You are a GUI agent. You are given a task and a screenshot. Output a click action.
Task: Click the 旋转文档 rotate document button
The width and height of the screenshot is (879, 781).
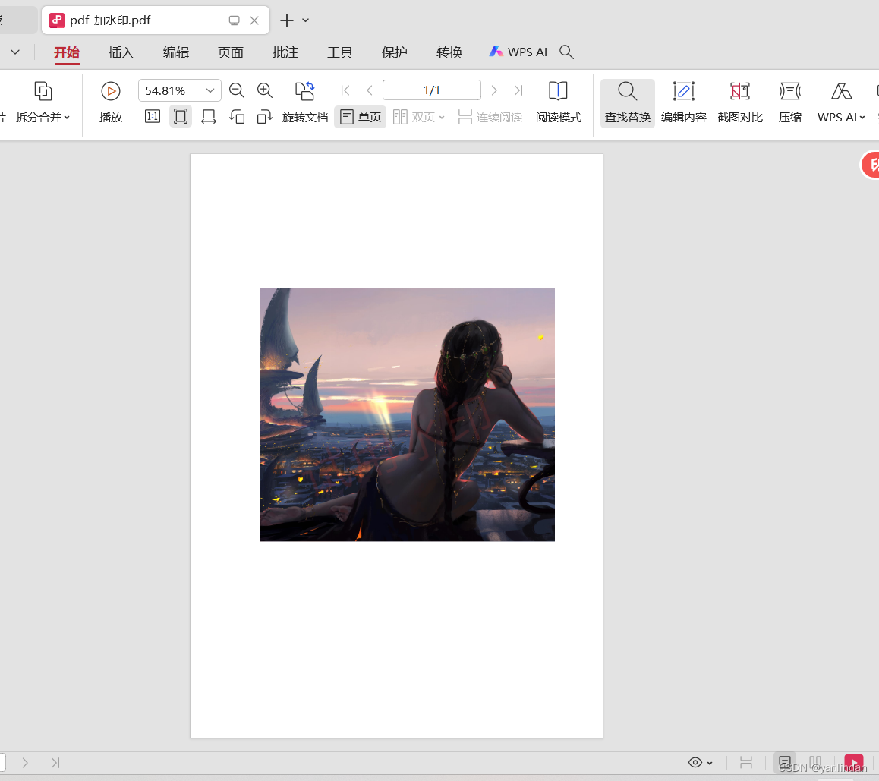305,102
